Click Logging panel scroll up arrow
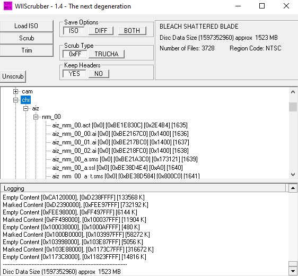The image size is (298, 276). pyautogui.click(x=293, y=188)
